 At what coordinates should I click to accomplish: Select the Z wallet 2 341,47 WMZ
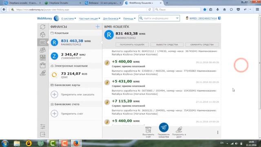(x=75, y=56)
